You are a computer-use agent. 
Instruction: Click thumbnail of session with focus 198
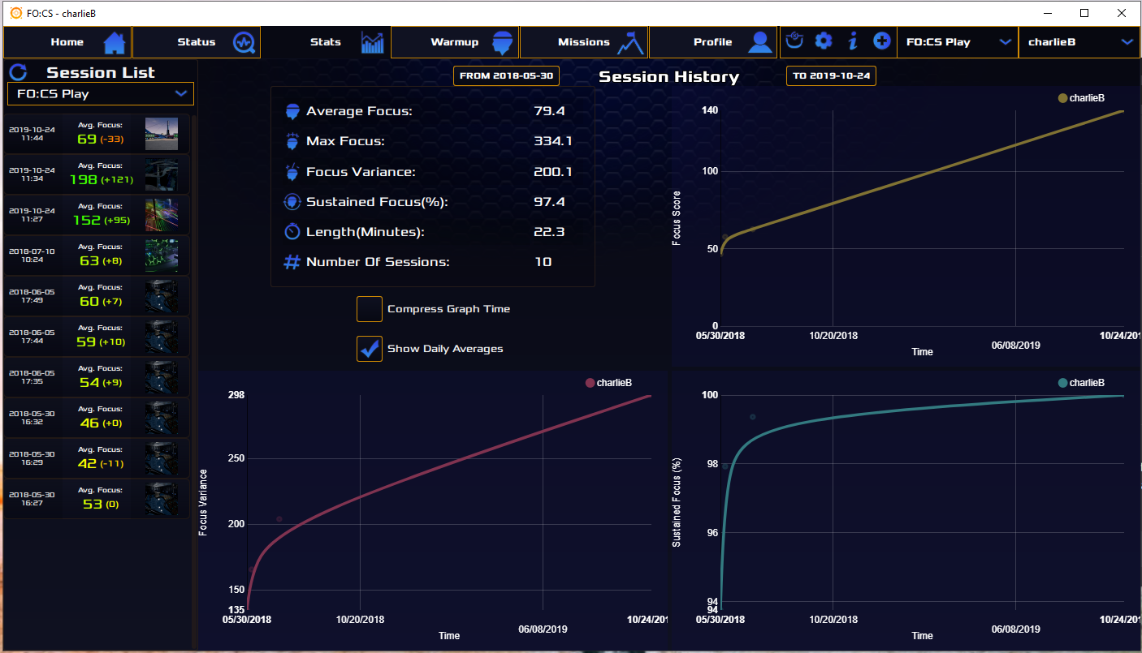pos(161,174)
